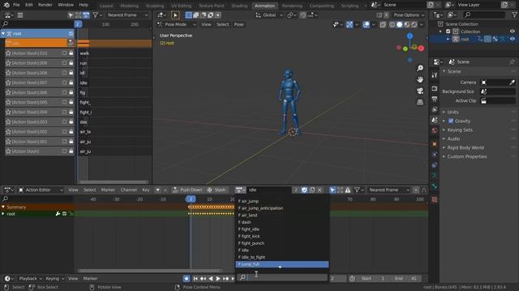519x291 pixels.
Task: Expand the Custom Properties panel
Action: point(467,157)
